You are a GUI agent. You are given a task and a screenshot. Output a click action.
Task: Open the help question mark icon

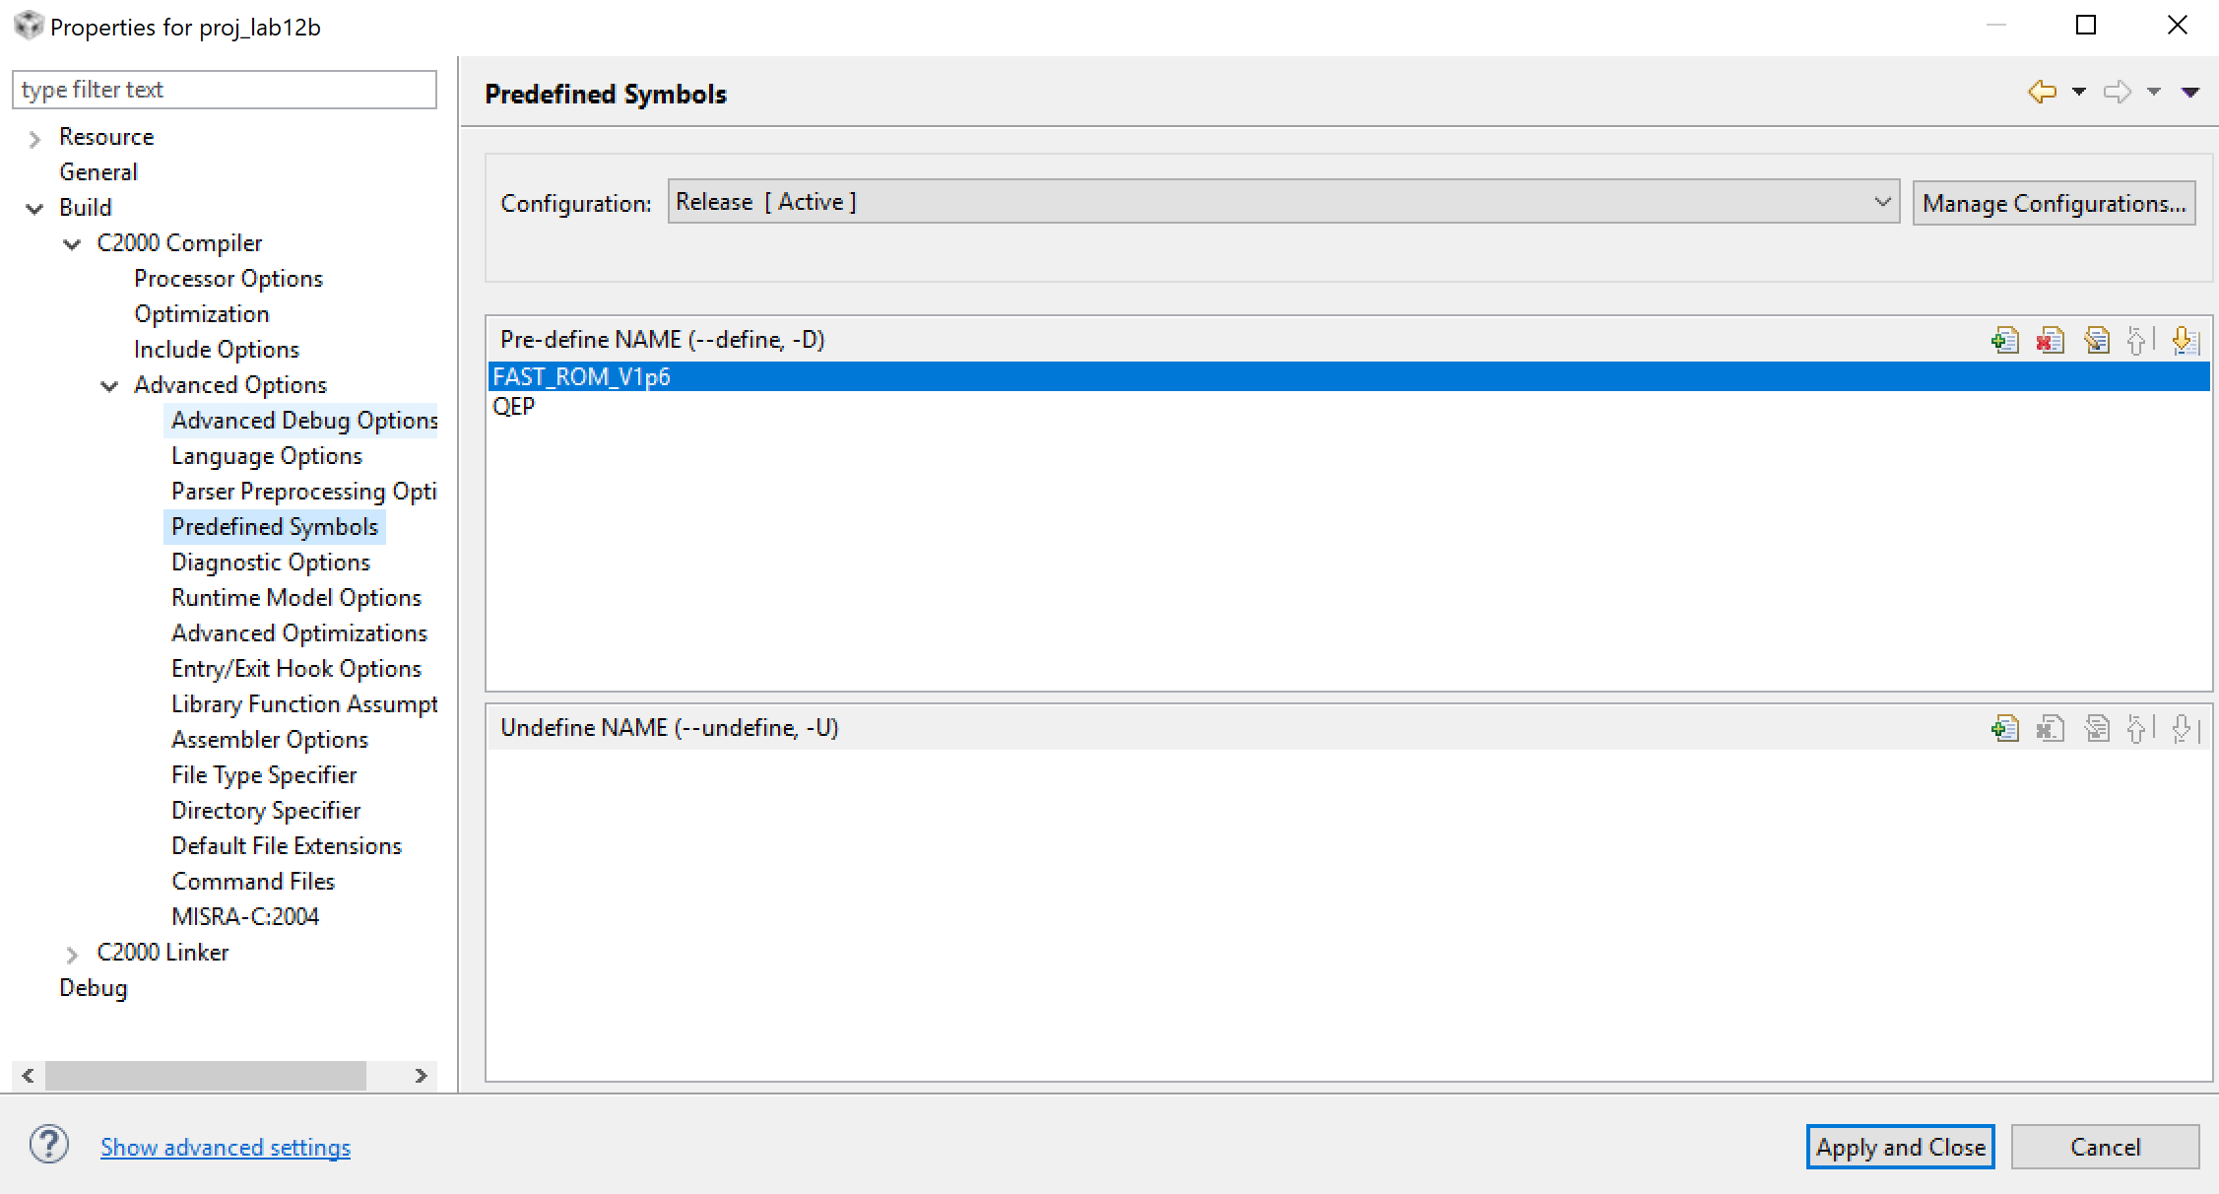[x=48, y=1146]
